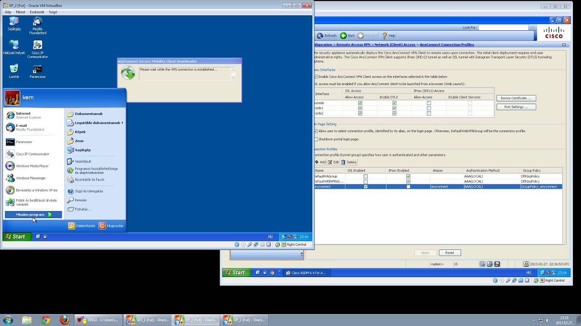Viewport: 581px width, 326px height.
Task: Click Kikapcsolás shutdown button
Action: [112, 225]
